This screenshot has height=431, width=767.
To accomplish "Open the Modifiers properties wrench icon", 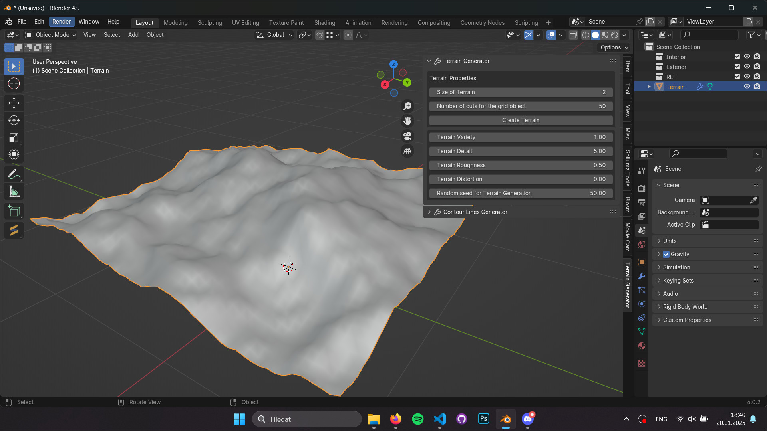I will point(642,276).
